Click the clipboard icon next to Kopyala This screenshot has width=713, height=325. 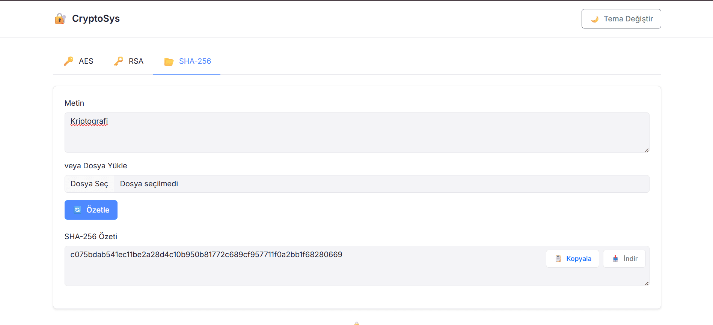click(x=558, y=259)
